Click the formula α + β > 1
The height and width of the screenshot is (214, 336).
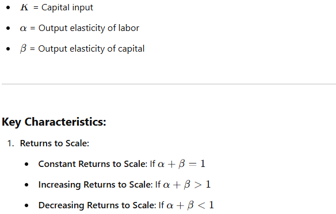pyautogui.click(x=187, y=185)
